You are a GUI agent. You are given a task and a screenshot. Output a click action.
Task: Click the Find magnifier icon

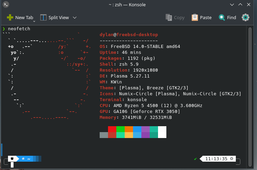coord(222,17)
